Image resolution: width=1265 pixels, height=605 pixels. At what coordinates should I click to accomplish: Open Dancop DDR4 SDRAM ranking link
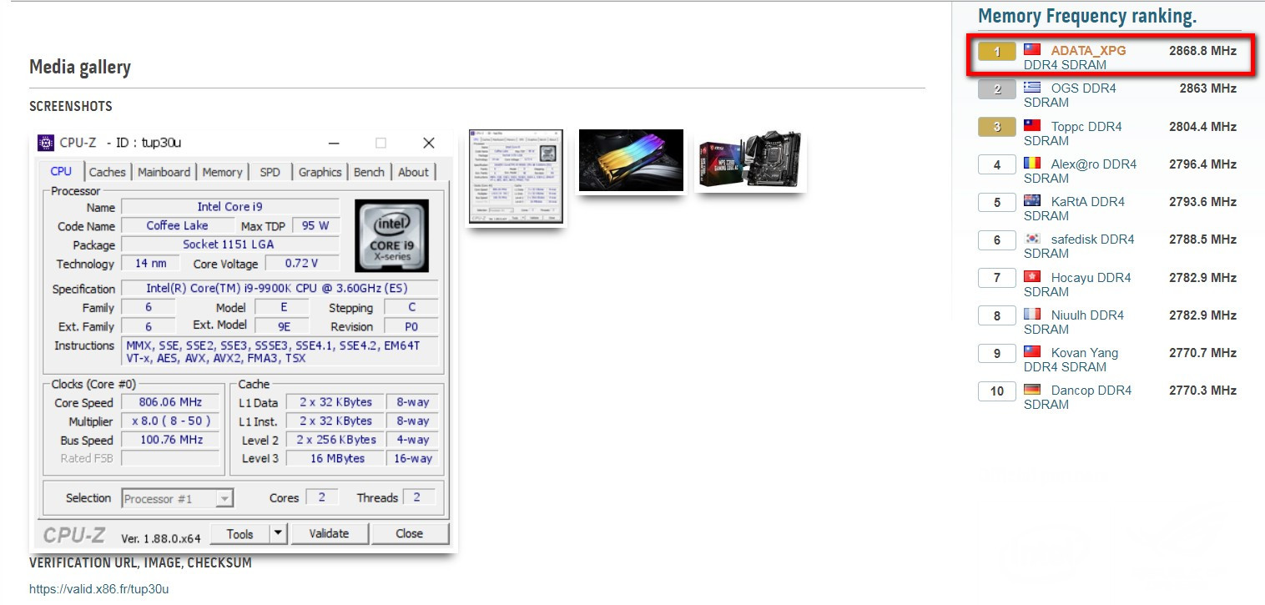[x=1078, y=397]
